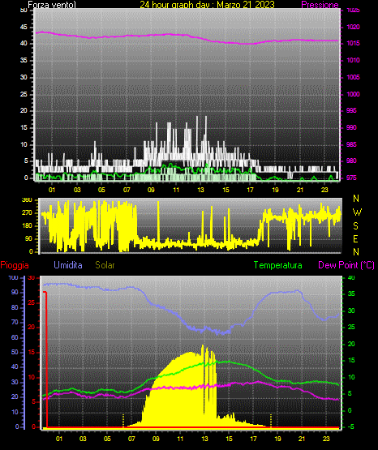Click the E wind direction label
The image size is (378, 450).
[355, 238]
